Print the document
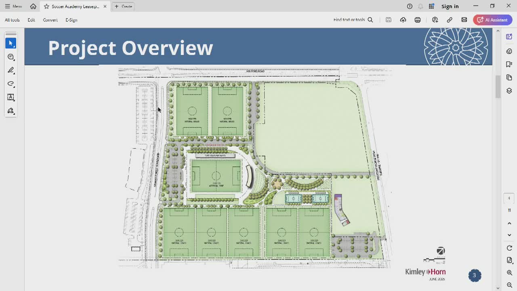This screenshot has height=291, width=517. tap(418, 20)
